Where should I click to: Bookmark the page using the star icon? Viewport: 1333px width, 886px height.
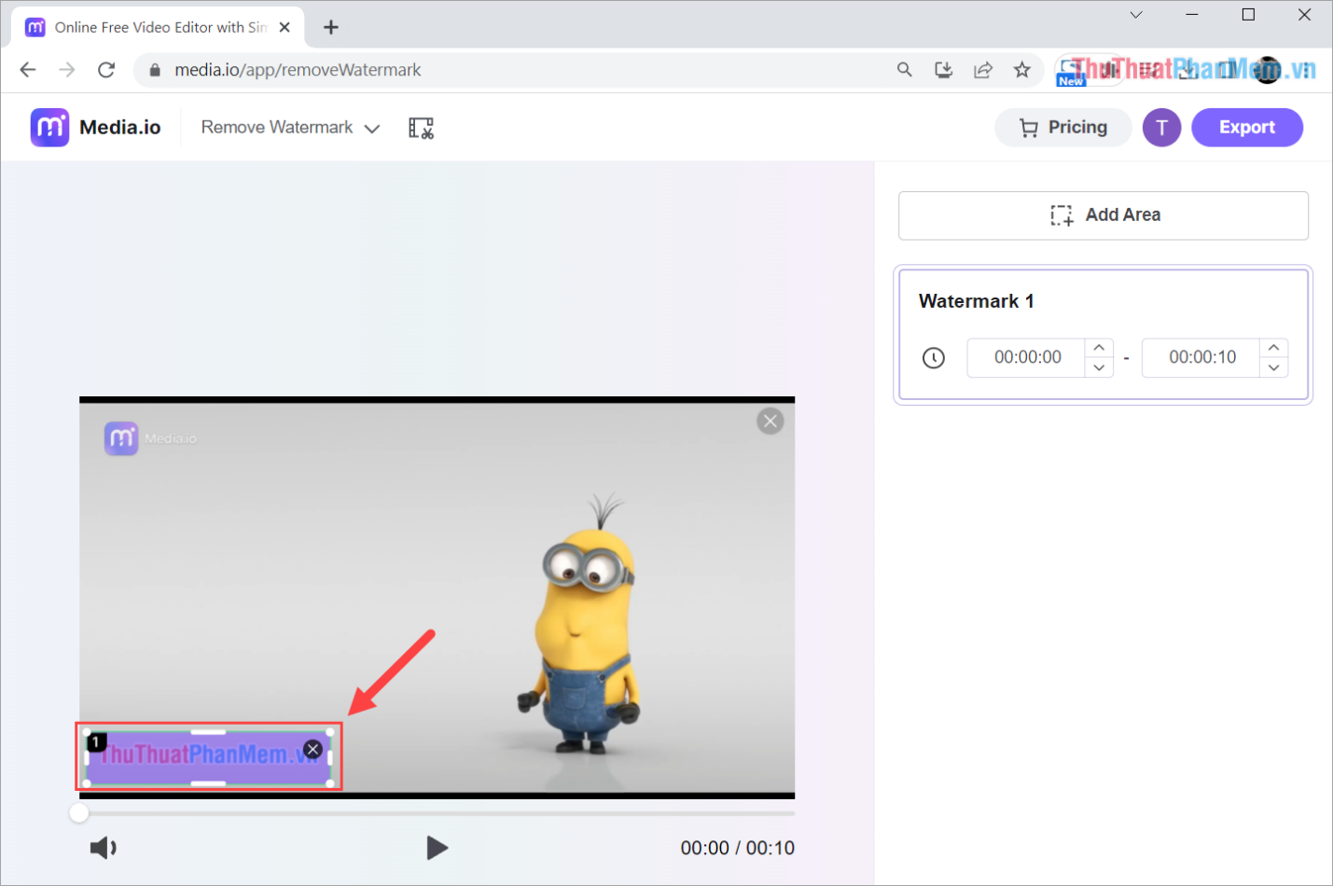click(1022, 69)
